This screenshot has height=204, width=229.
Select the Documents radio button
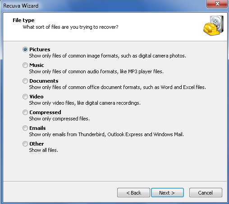[x=25, y=81]
